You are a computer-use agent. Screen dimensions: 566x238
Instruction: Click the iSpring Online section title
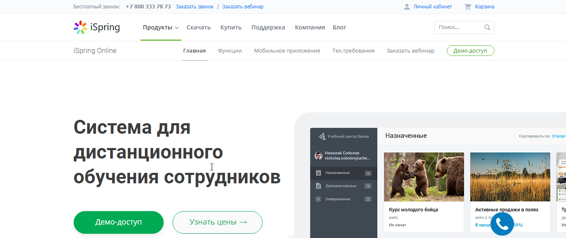click(x=95, y=51)
